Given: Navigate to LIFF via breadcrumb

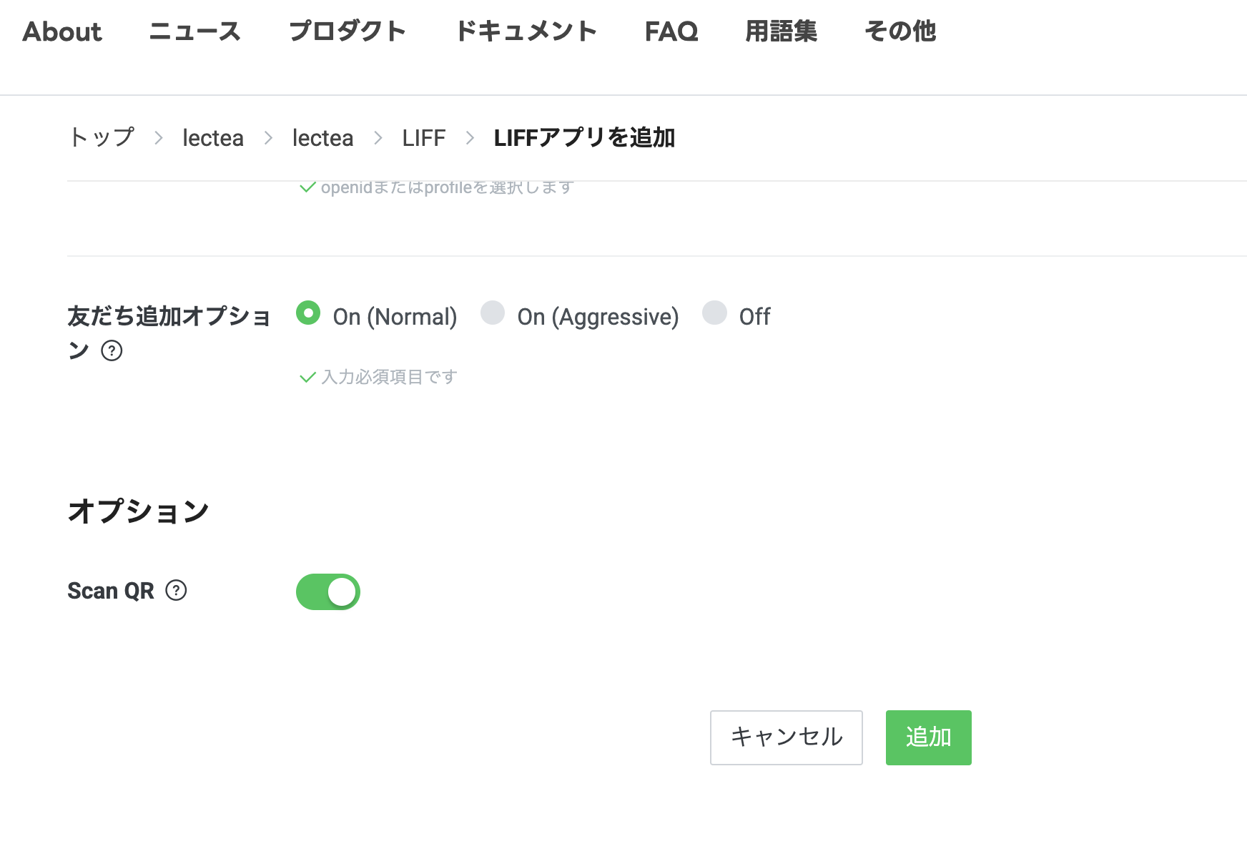Looking at the screenshot, I should point(423,138).
